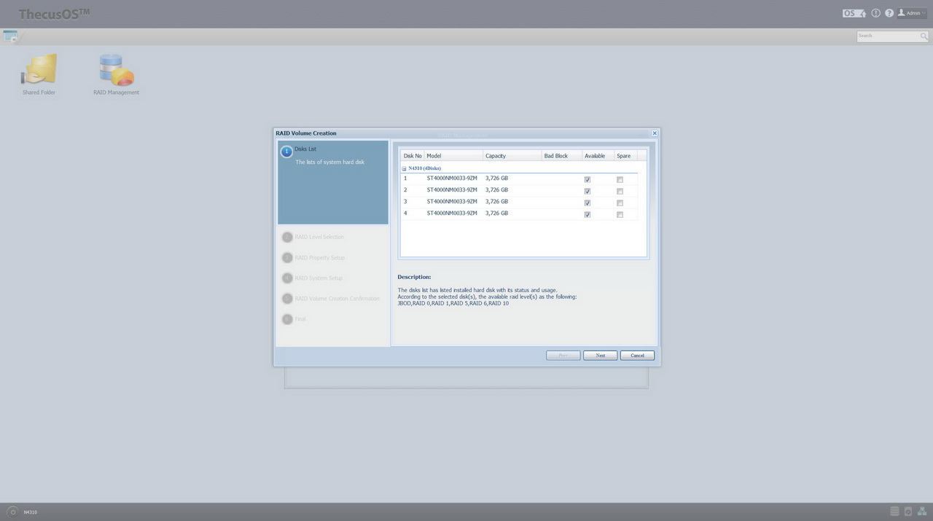Click the 3,726 GB capacity of disk 4
The image size is (933, 521).
click(496, 214)
